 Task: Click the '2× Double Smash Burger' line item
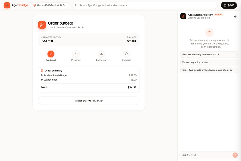(54, 75)
